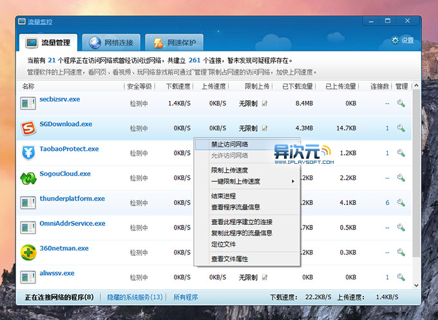Open thunderplatform.exe name link
Viewport: 438px width, 320px height.
click(x=72, y=199)
